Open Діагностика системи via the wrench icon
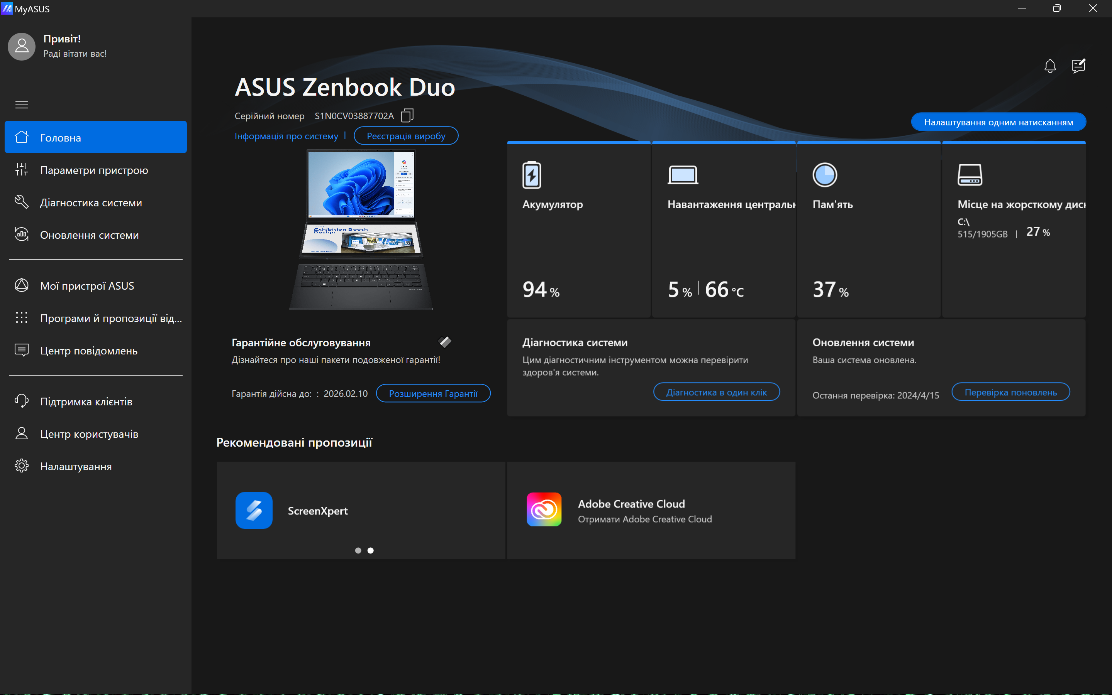Image resolution: width=1112 pixels, height=695 pixels. tap(21, 202)
